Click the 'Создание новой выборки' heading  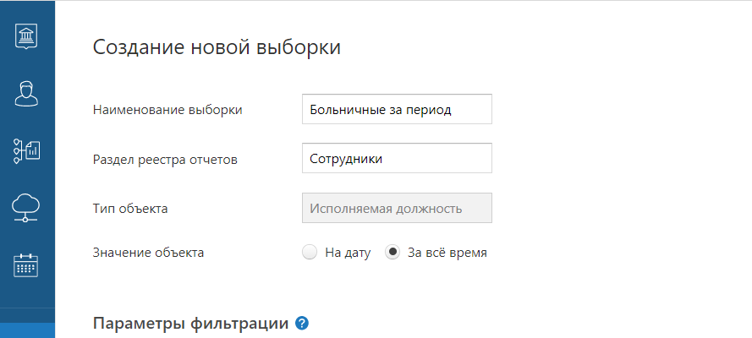pyautogui.click(x=217, y=46)
